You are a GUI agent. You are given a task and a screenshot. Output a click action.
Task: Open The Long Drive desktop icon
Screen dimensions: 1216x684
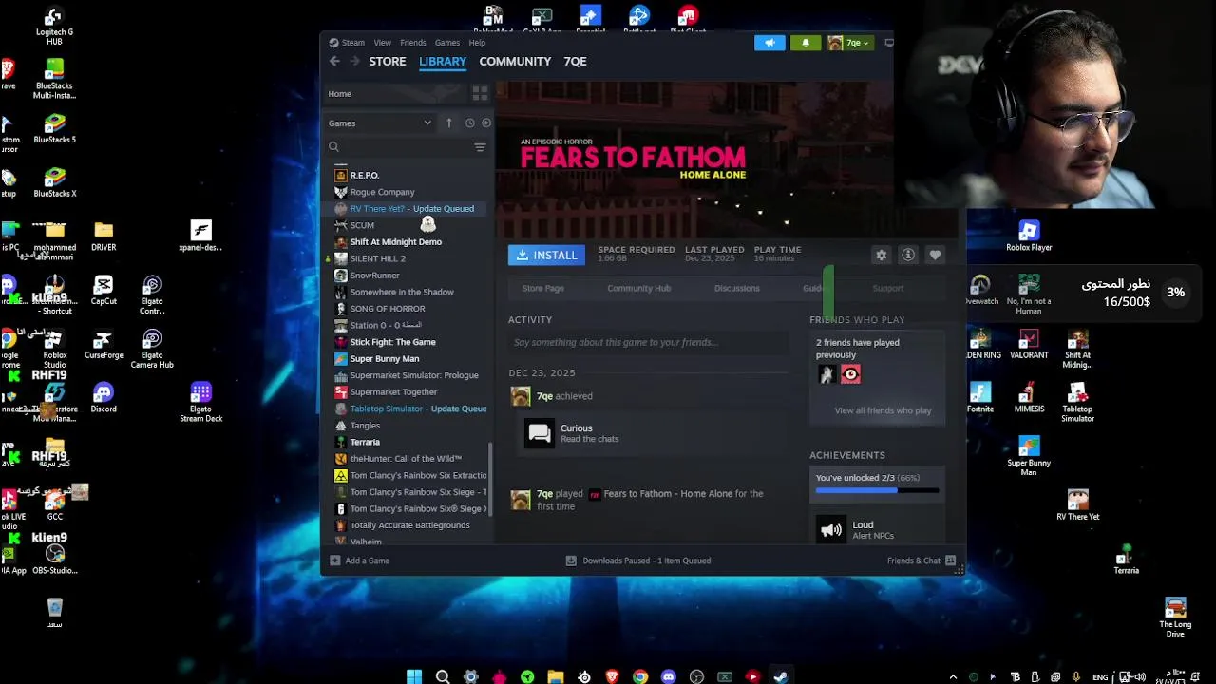tap(1175, 617)
